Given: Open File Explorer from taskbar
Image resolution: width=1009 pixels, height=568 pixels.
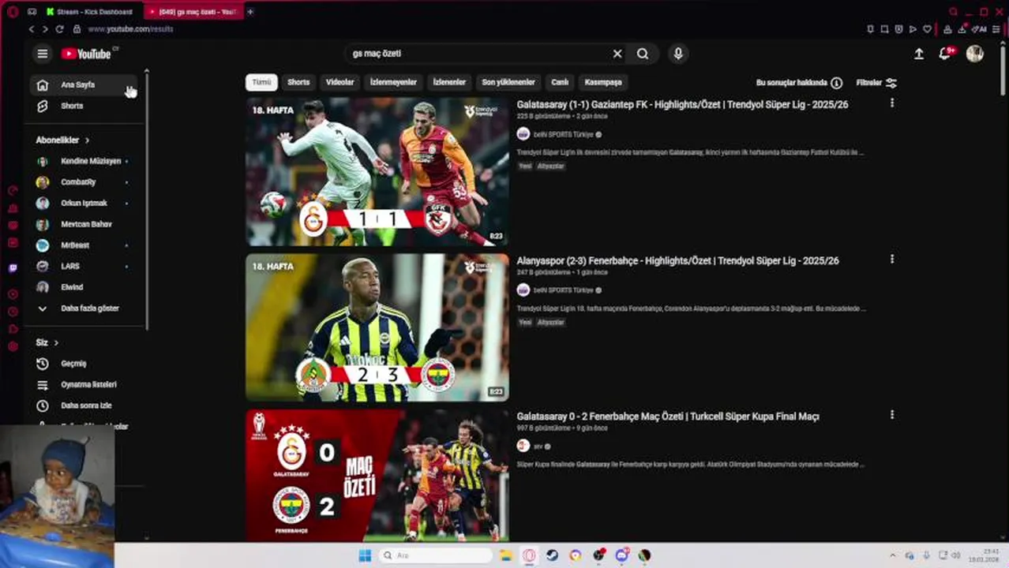Looking at the screenshot, I should pyautogui.click(x=506, y=555).
